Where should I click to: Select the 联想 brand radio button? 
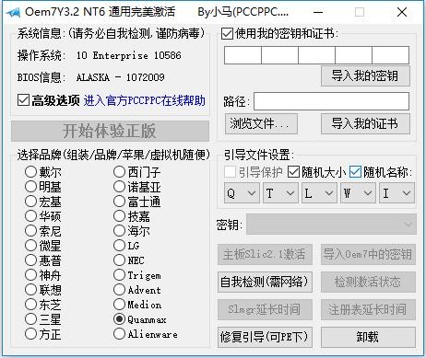click(x=30, y=290)
